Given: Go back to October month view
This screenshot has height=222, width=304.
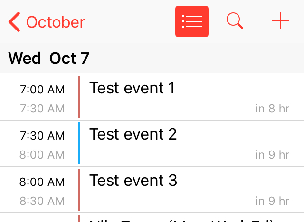Looking at the screenshot, I should click(56, 22).
